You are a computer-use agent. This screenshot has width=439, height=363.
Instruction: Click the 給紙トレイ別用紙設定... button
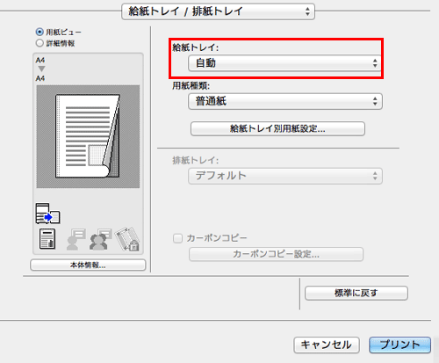coord(277,128)
